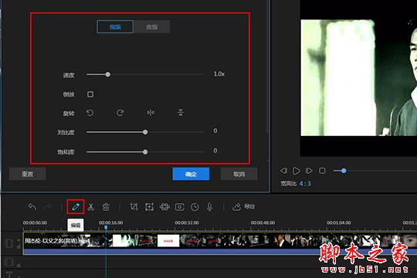Click the scissors split icon
Viewport: 417px width, 278px height.
point(91,207)
